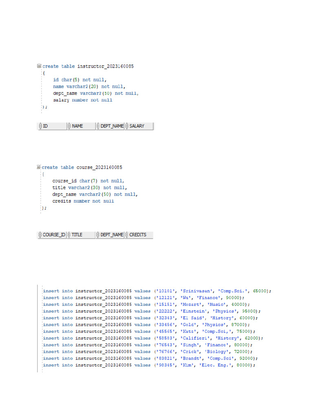Select the ID column header
313x417 pixels.
point(52,126)
